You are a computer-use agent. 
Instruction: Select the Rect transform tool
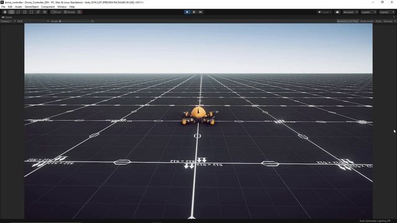(32, 12)
